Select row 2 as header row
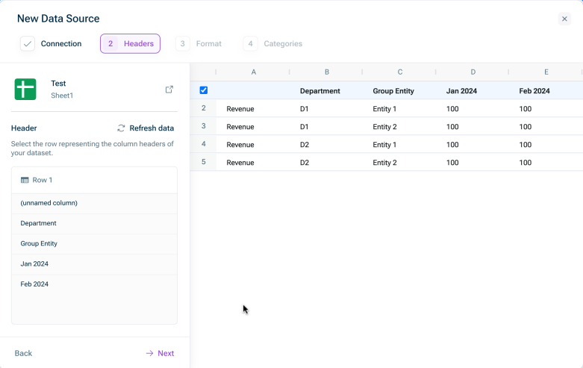The width and height of the screenshot is (583, 368). click(203, 108)
